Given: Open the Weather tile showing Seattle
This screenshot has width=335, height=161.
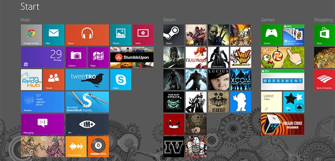Looking at the screenshot, I should click(43, 102).
